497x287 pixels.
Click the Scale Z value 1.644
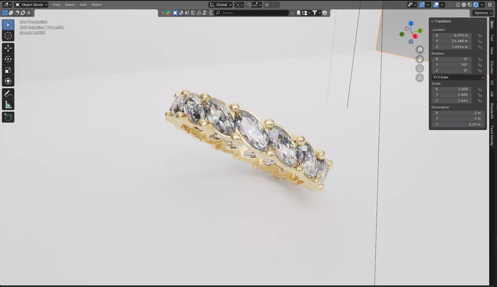pos(452,101)
